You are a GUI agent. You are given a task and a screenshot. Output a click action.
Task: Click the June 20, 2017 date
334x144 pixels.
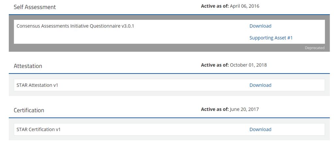point(244,109)
